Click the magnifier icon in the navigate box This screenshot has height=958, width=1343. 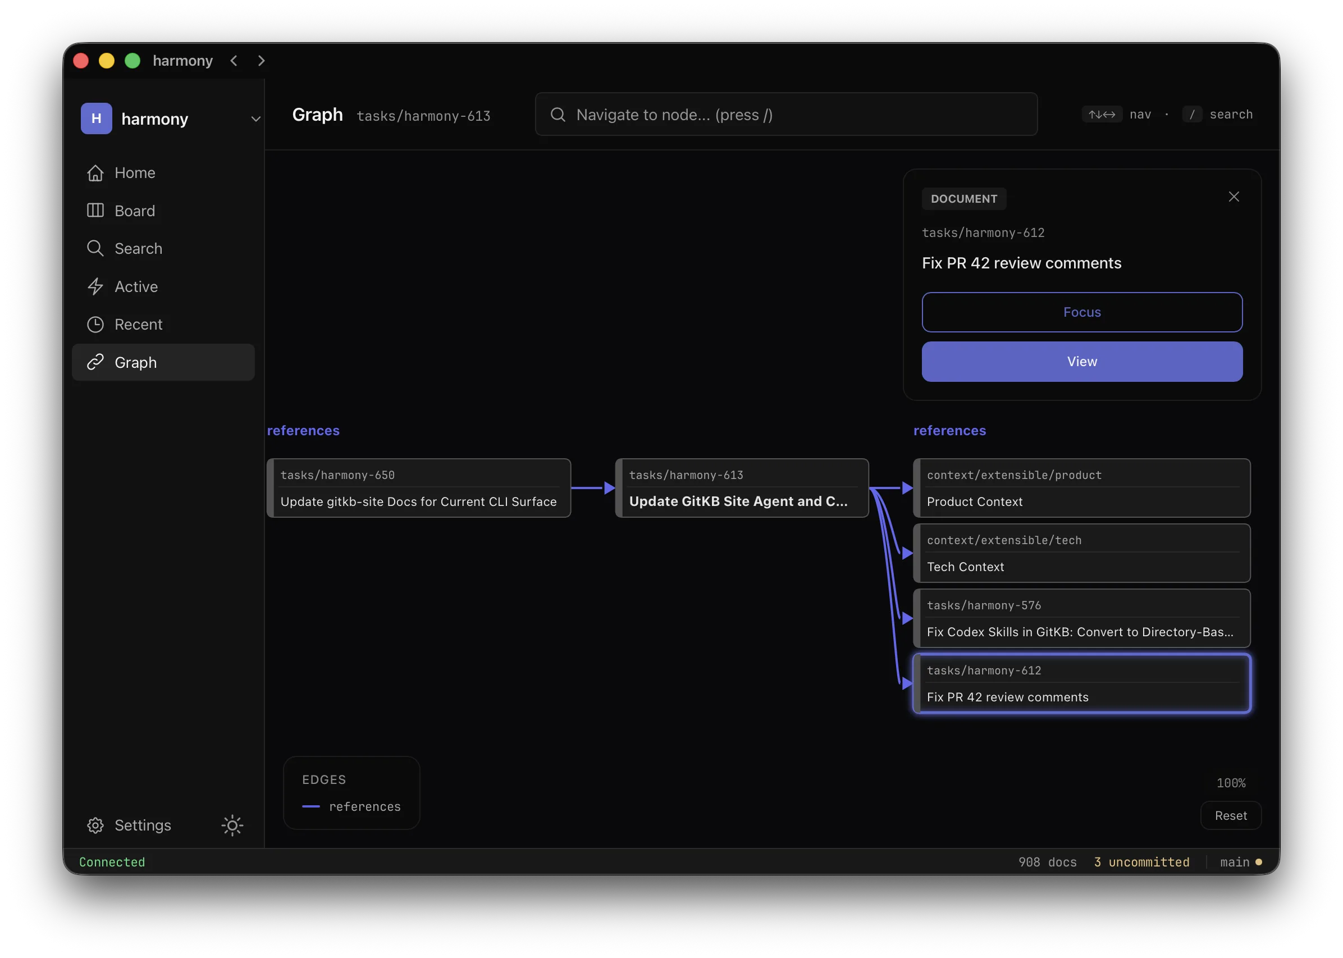tap(558, 115)
